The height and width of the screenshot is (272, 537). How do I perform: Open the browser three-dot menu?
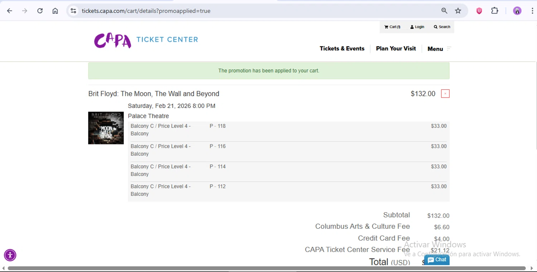pyautogui.click(x=532, y=11)
